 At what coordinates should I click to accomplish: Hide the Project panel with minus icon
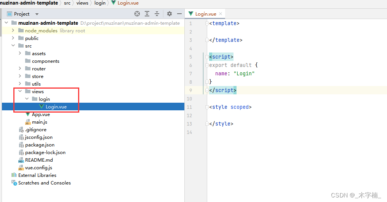(179, 14)
